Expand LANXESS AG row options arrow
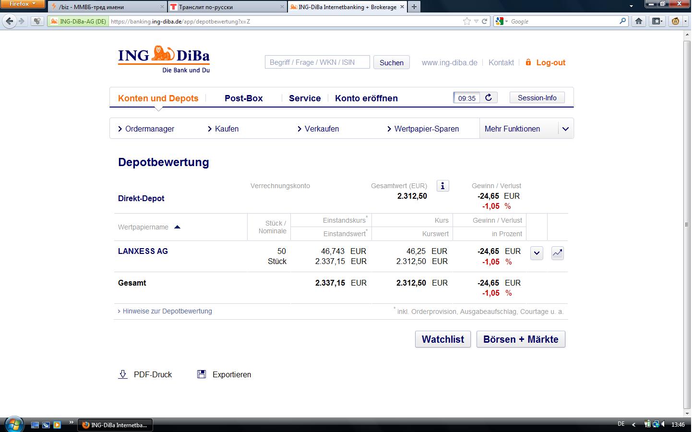 click(x=537, y=253)
